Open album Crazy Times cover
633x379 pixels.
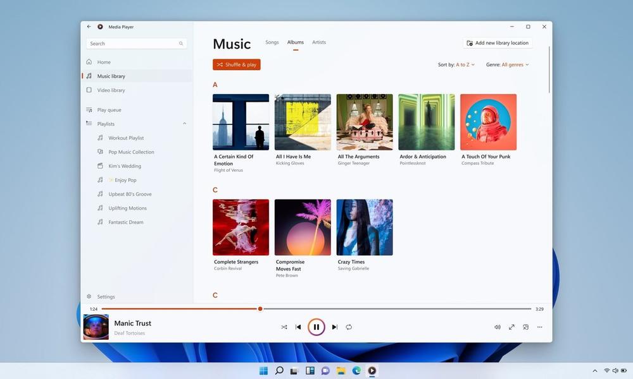pyautogui.click(x=365, y=227)
